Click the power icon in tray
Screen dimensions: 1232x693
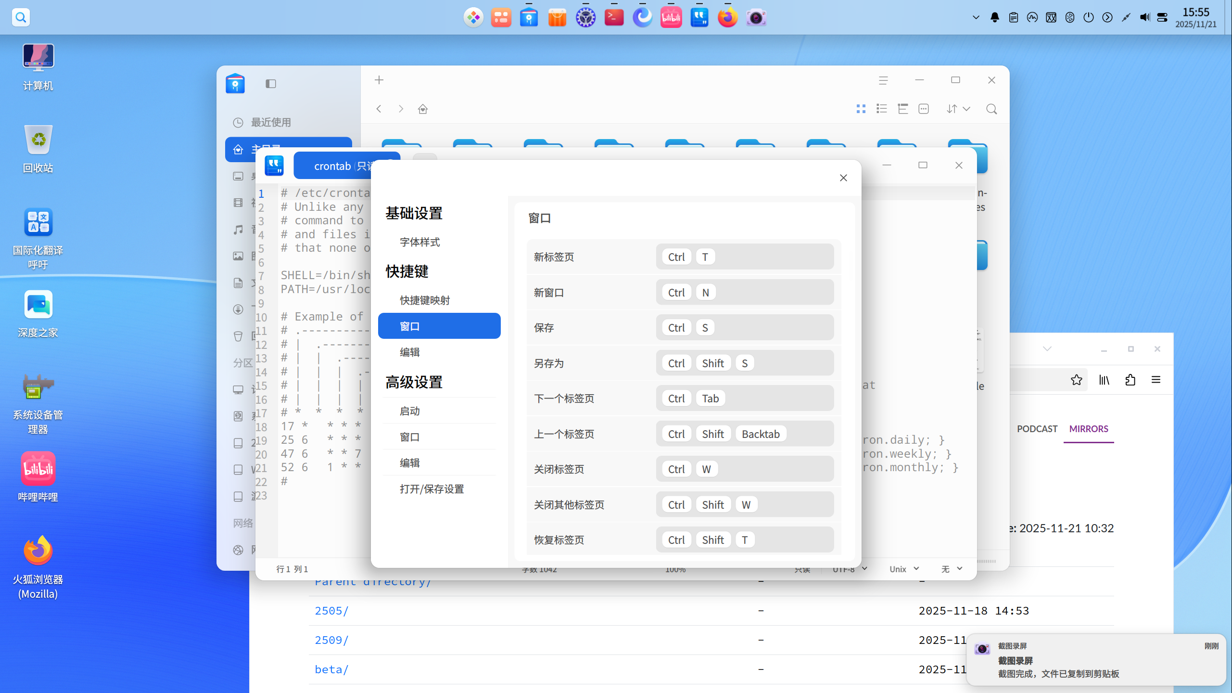coord(1089,18)
